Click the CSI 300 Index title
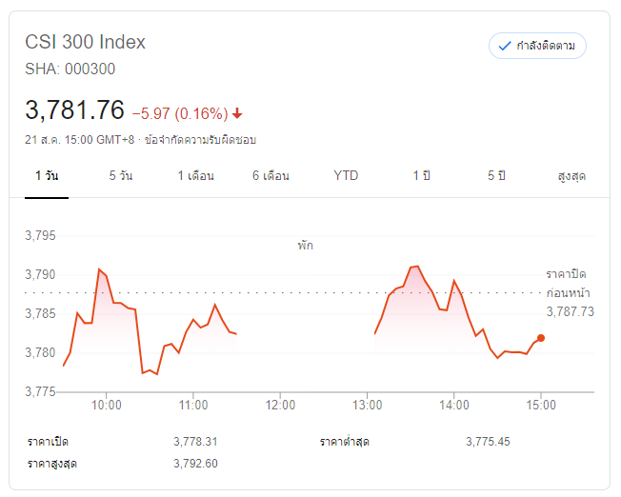 tap(86, 43)
